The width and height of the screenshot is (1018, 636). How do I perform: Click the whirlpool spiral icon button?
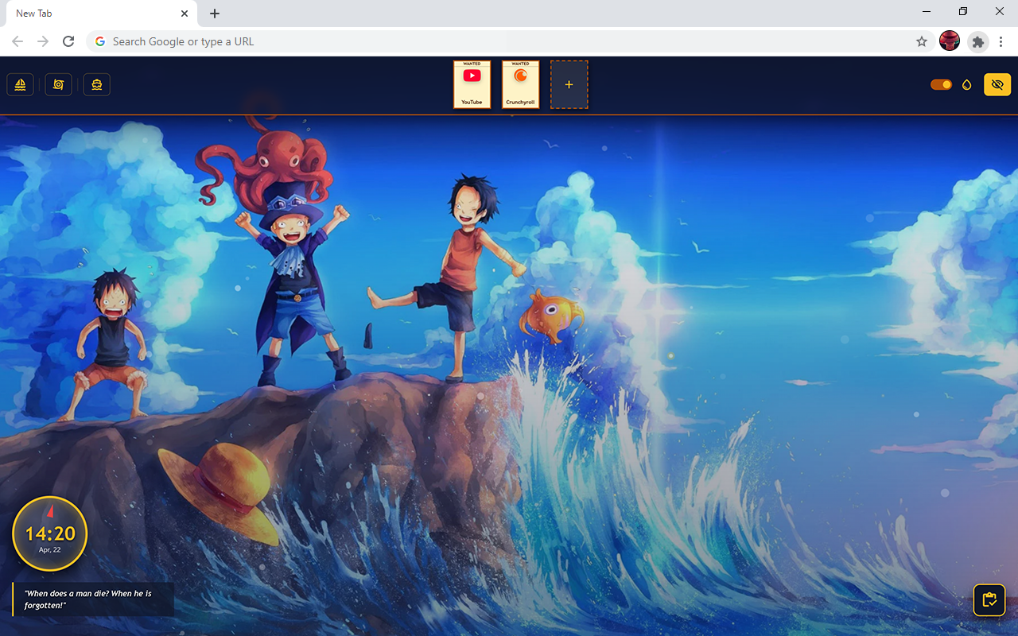[x=58, y=84]
